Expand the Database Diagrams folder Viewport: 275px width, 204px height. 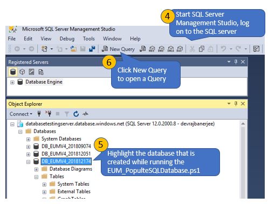(x=36, y=170)
